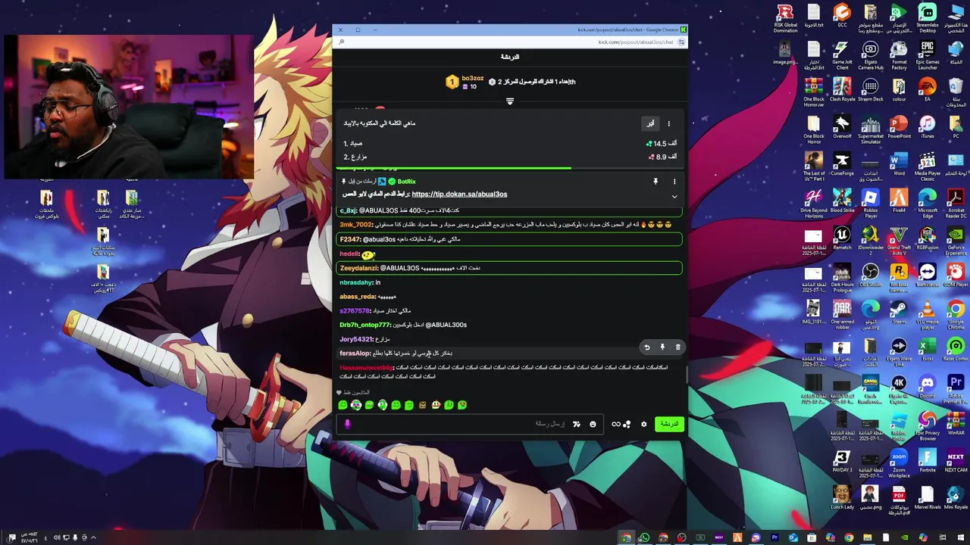Open Epic Games Launcher desktop icon

point(927,55)
